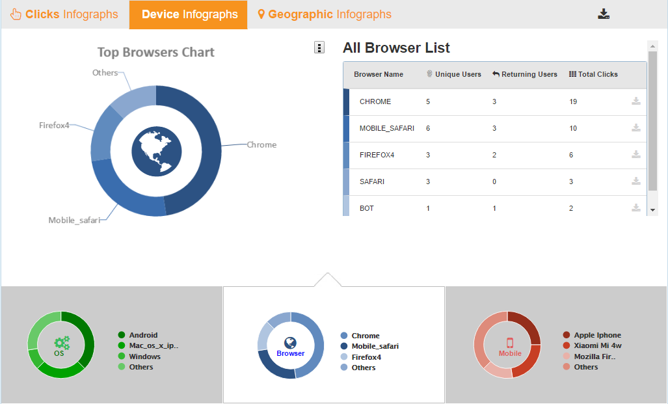Sort by Returning Users column header
Viewport: 668px width, 404px height.
(525, 74)
